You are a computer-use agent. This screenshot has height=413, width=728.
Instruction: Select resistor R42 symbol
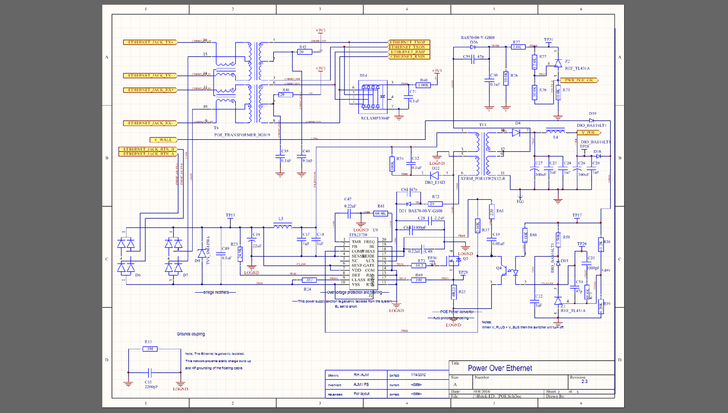click(305, 52)
